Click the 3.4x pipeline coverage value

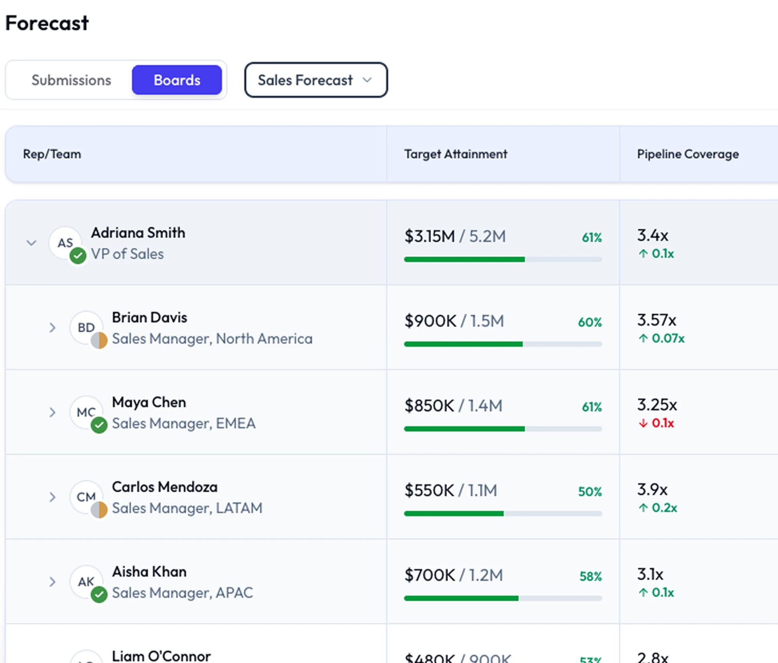[653, 235]
